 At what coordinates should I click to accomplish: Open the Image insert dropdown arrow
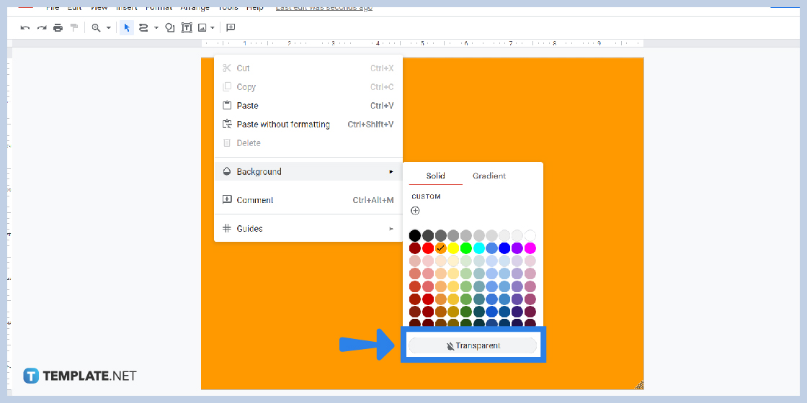213,28
